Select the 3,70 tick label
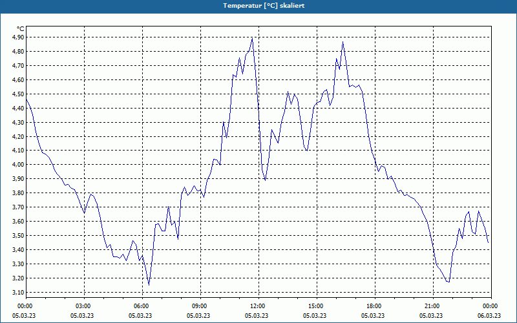Viewport: 517px width, 323px height. click(19, 207)
